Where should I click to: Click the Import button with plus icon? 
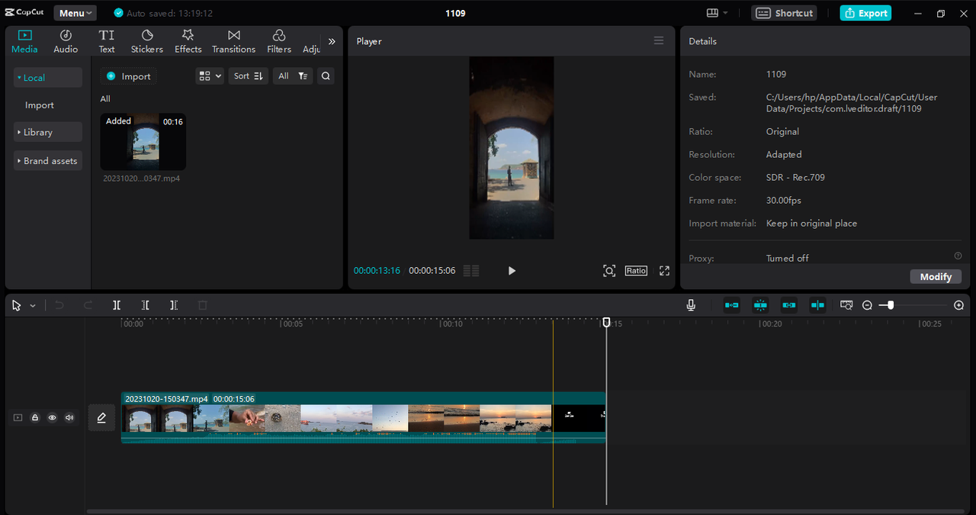click(x=129, y=76)
